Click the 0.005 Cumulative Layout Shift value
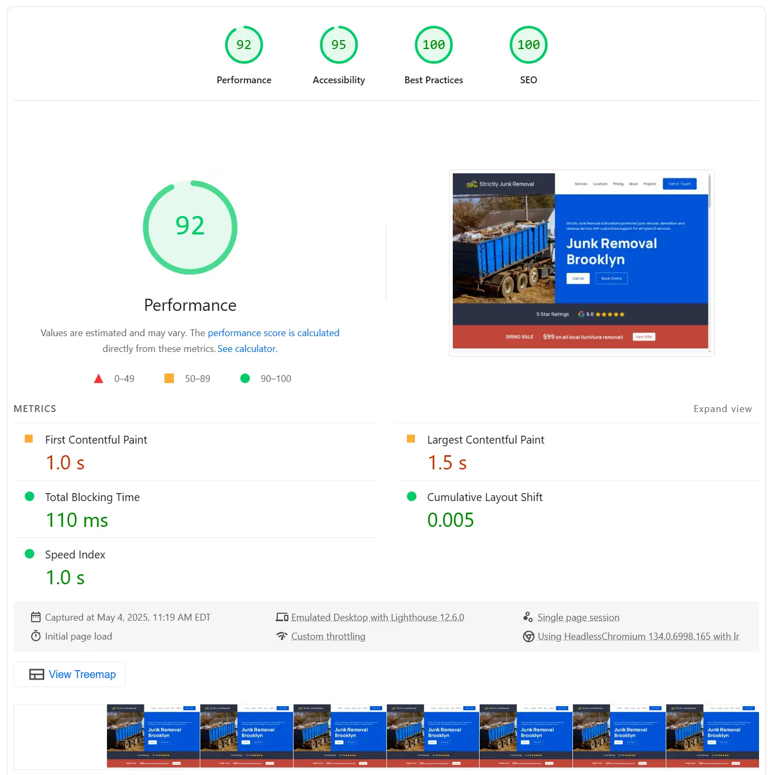This screenshot has height=775, width=768. 451,520
